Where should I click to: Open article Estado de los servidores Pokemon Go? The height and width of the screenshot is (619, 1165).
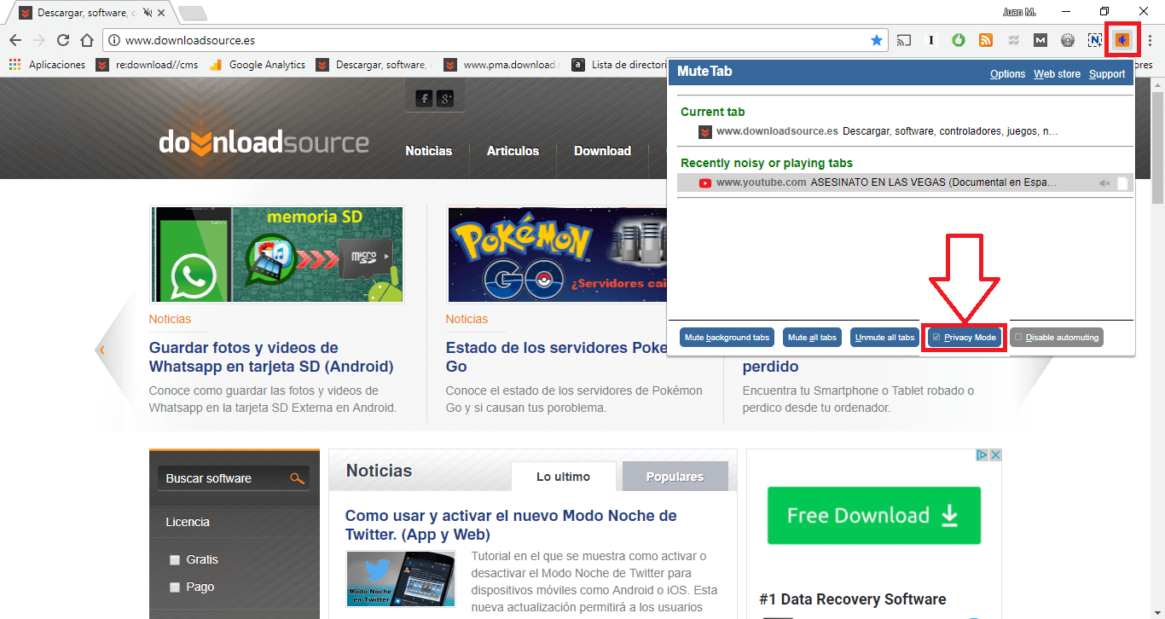[x=556, y=357]
